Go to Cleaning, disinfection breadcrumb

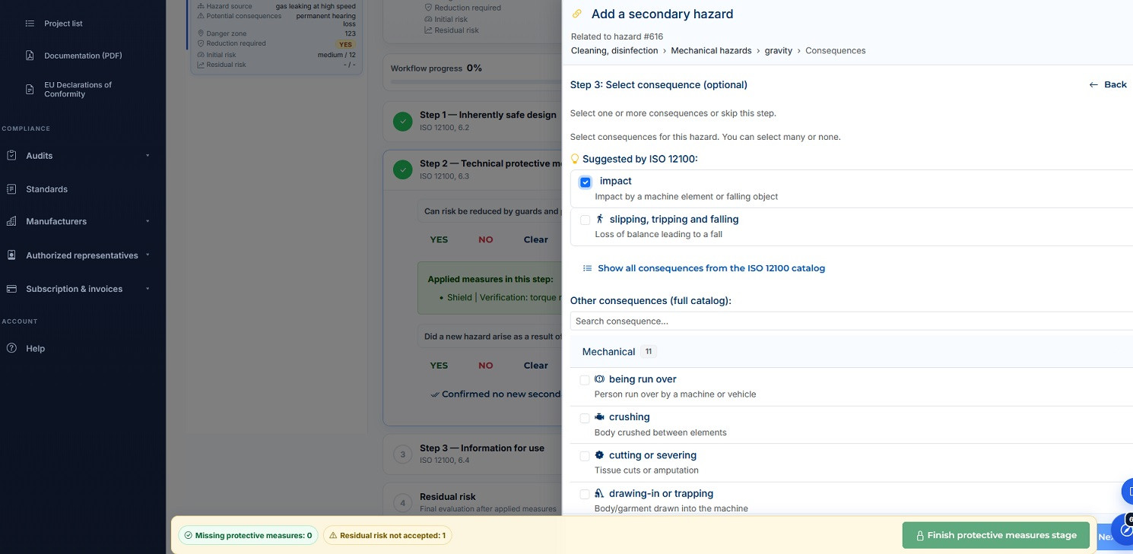[614, 51]
